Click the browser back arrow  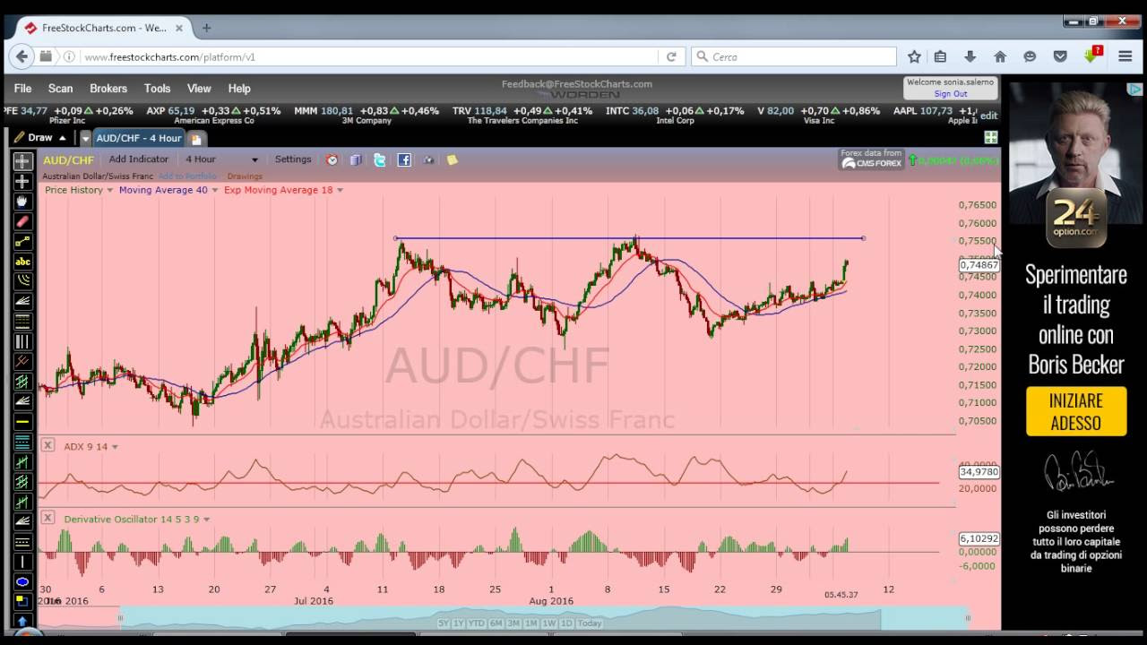point(21,56)
